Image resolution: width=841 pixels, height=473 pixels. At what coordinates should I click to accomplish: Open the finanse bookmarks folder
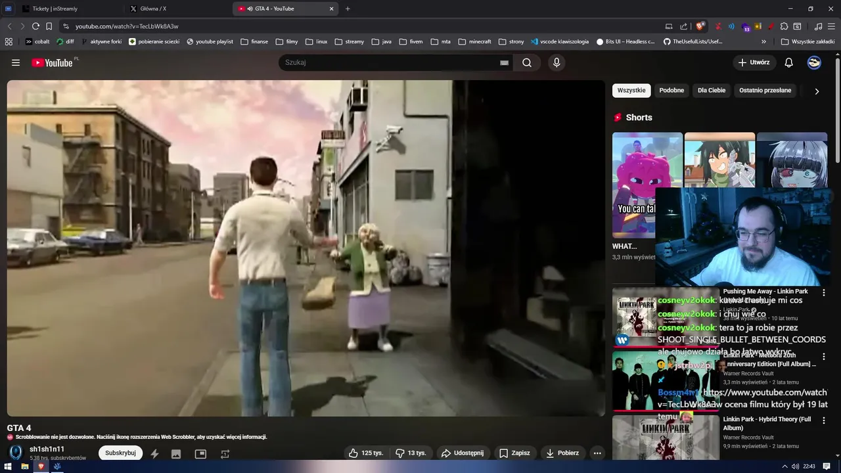pos(254,41)
